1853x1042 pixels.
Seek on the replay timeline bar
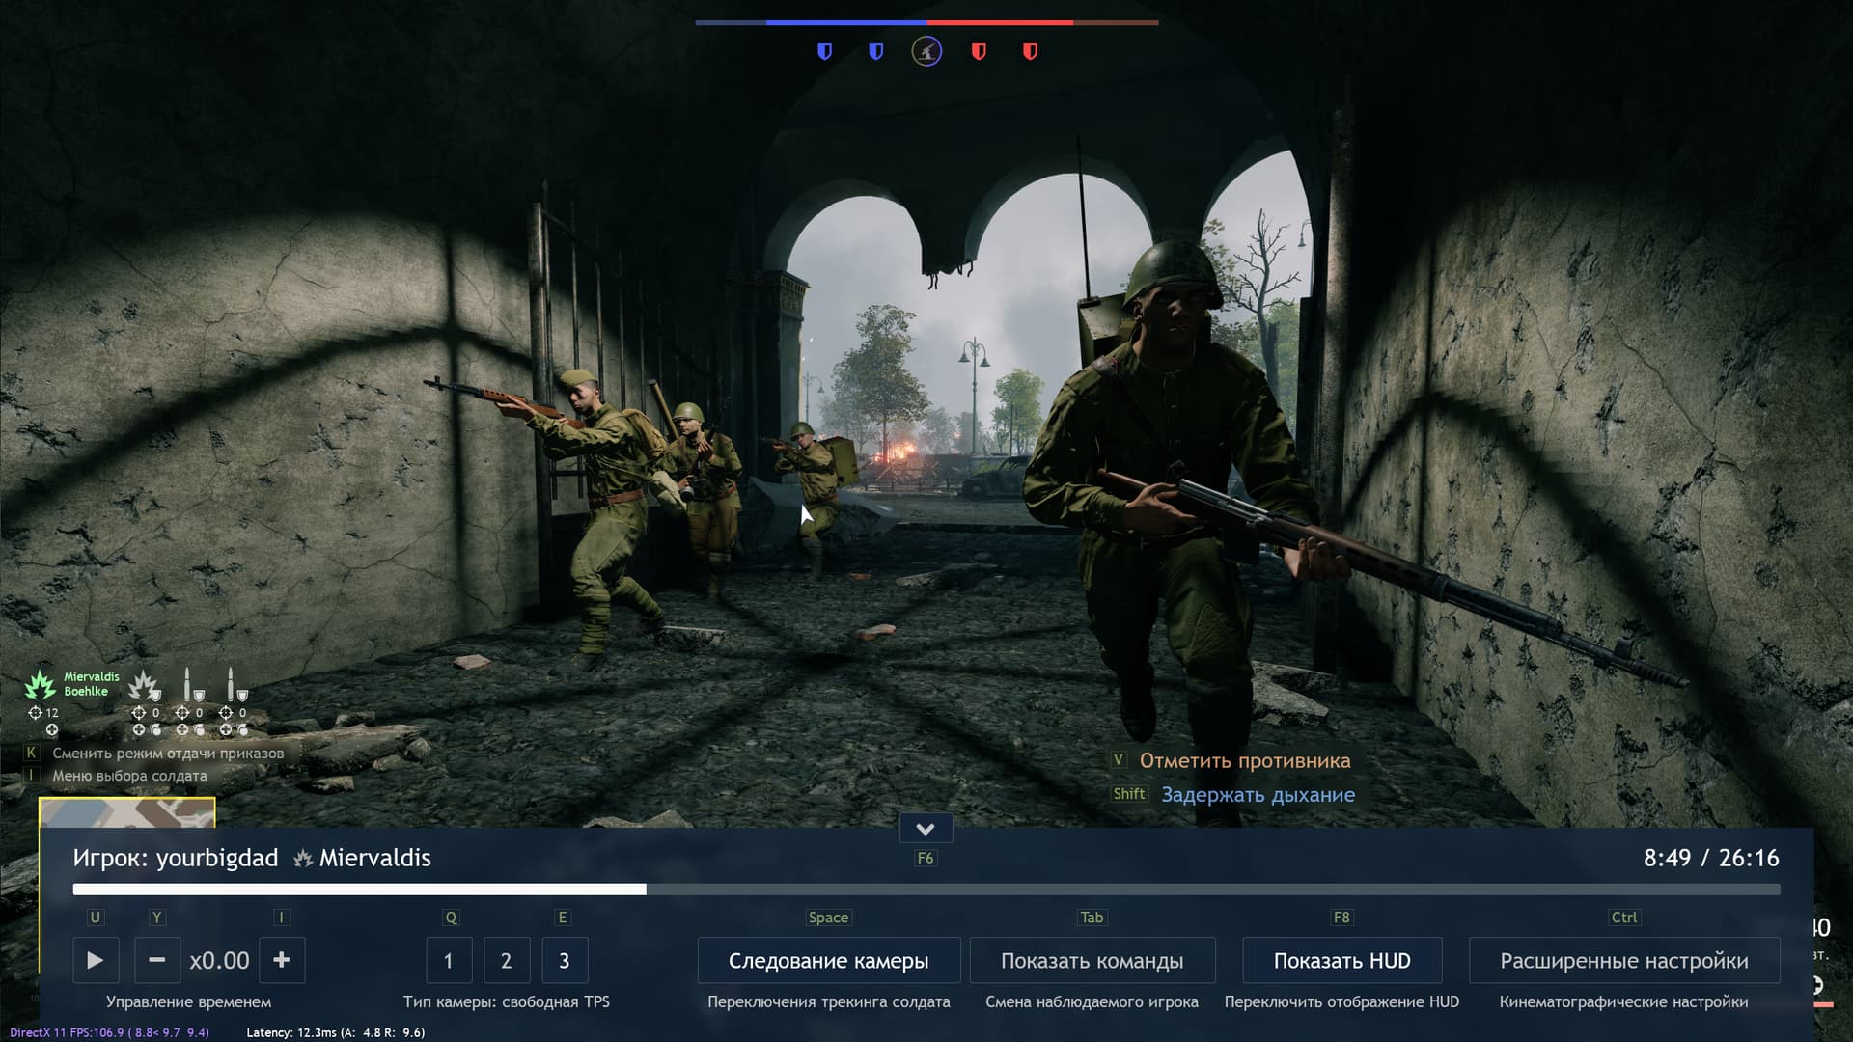coord(926,890)
